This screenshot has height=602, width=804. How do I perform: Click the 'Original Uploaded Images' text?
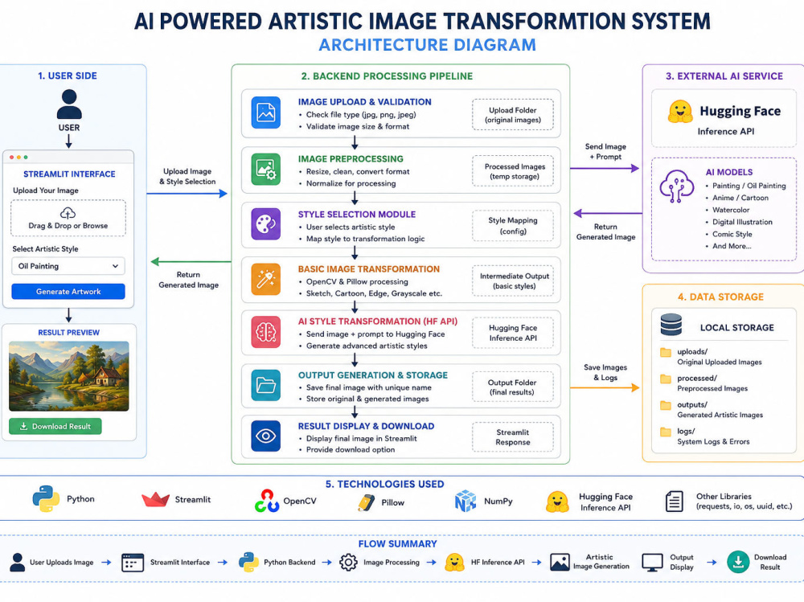(x=720, y=362)
